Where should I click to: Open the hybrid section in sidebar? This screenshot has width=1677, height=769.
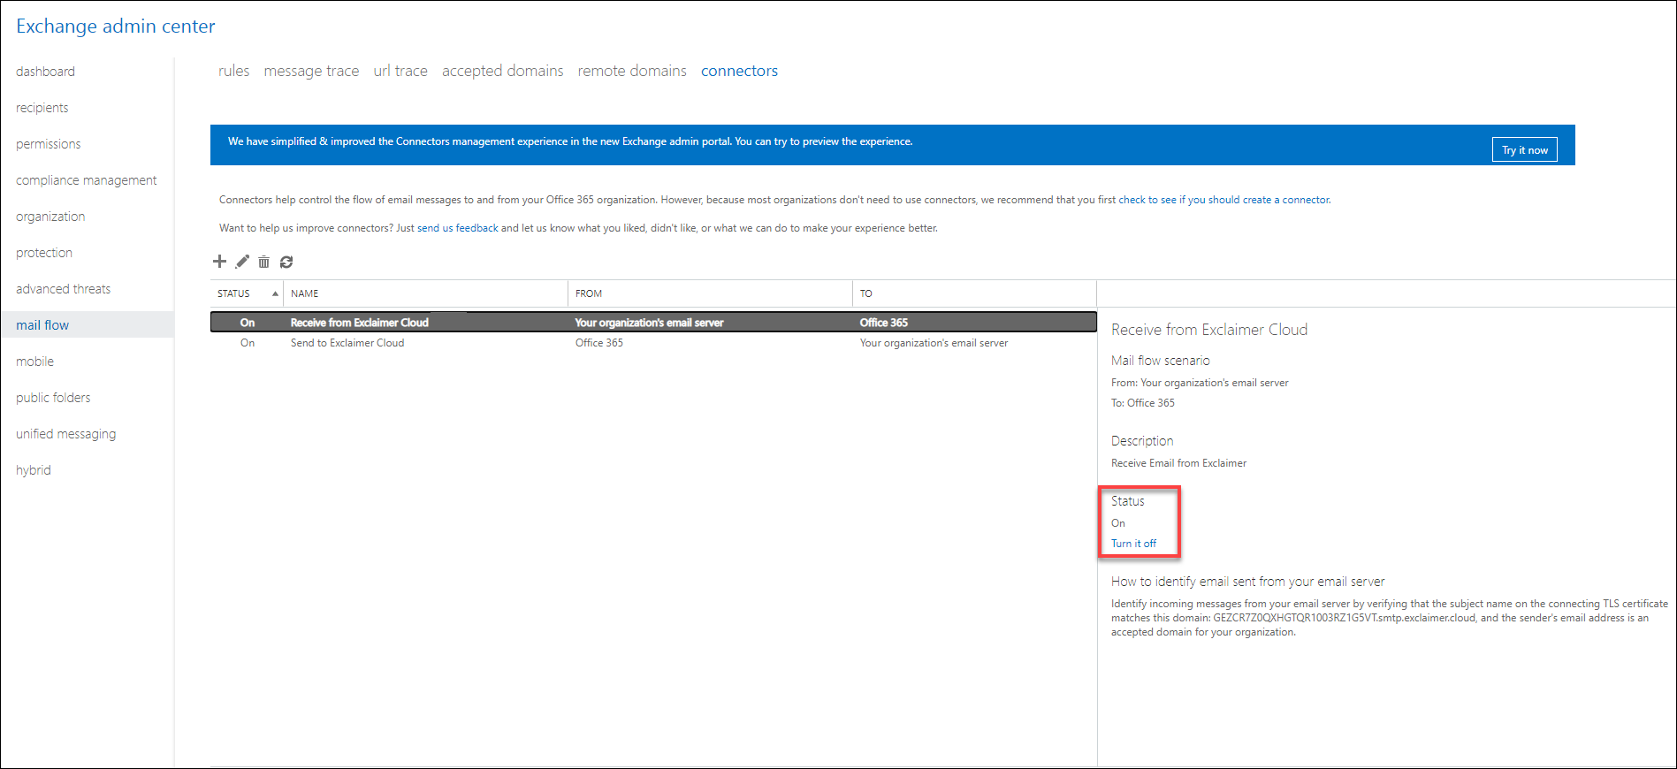point(34,470)
